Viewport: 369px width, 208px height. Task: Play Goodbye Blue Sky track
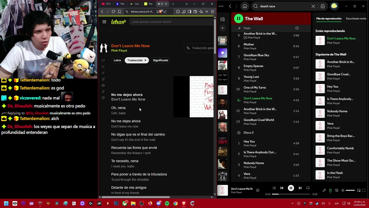point(271,57)
